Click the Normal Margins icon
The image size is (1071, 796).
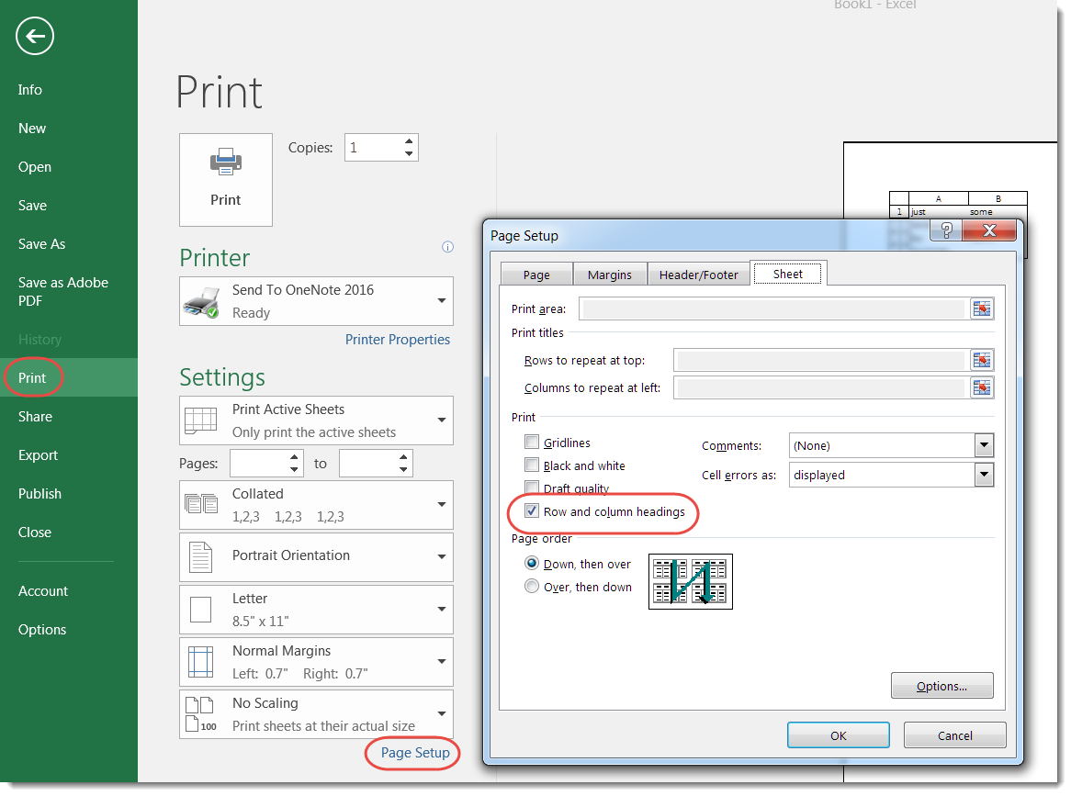tap(200, 661)
